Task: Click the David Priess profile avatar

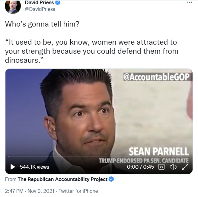Action: [x=13, y=7]
